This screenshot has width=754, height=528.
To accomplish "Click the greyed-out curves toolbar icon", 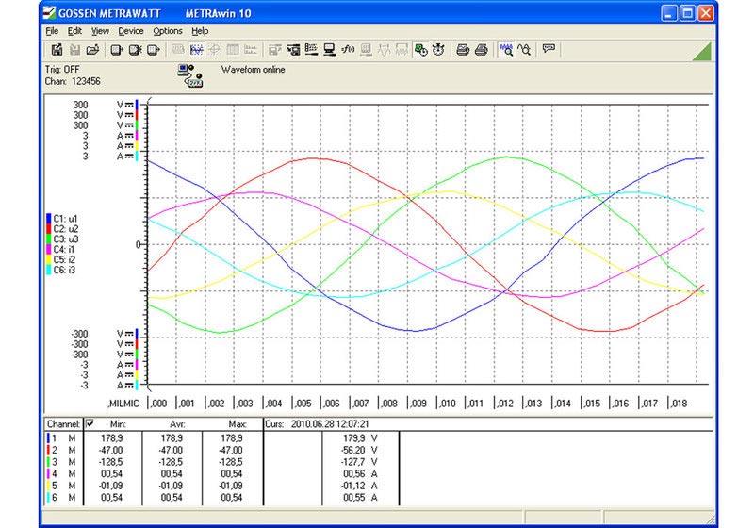I will [x=384, y=50].
